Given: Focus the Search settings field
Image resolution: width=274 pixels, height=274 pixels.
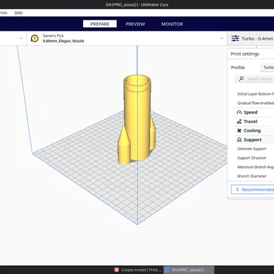Looking at the screenshot, I should (254, 79).
